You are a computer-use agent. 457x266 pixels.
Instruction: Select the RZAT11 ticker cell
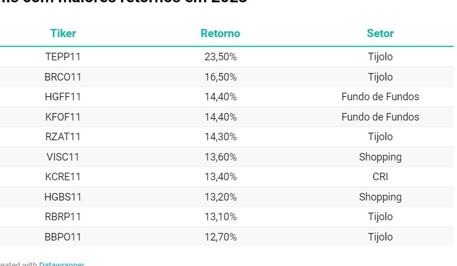point(63,137)
